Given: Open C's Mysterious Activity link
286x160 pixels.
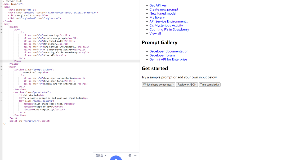Looking at the screenshot, I should [x=166, y=25].
